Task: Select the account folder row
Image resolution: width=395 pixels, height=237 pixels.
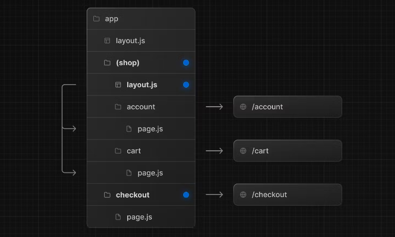Action: click(x=141, y=107)
